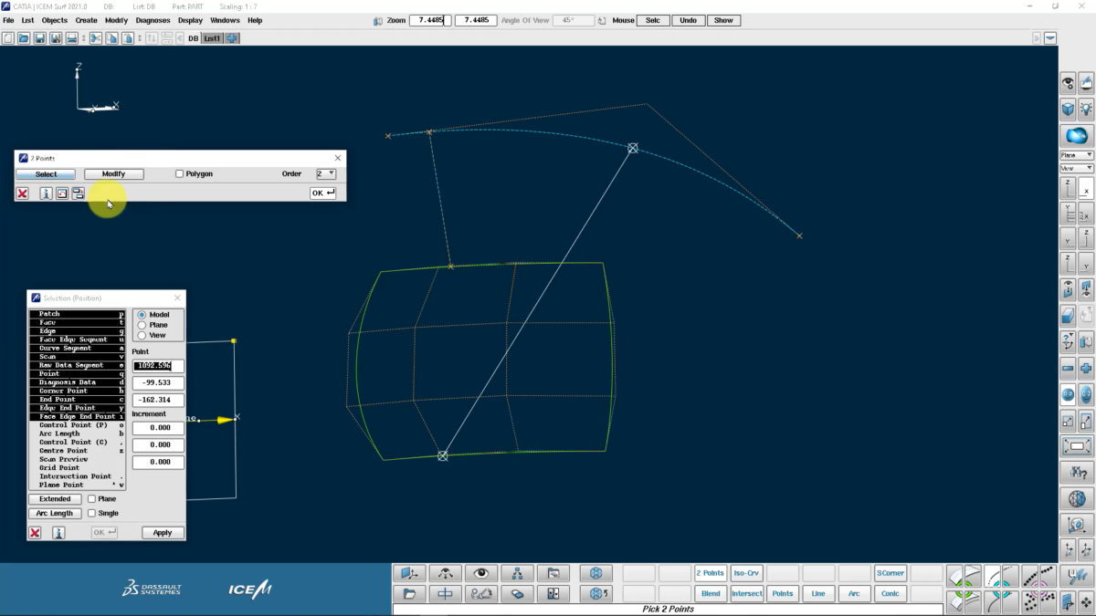Click the Save disk toolbar icon
The width and height of the screenshot is (1096, 616).
pyautogui.click(x=40, y=38)
